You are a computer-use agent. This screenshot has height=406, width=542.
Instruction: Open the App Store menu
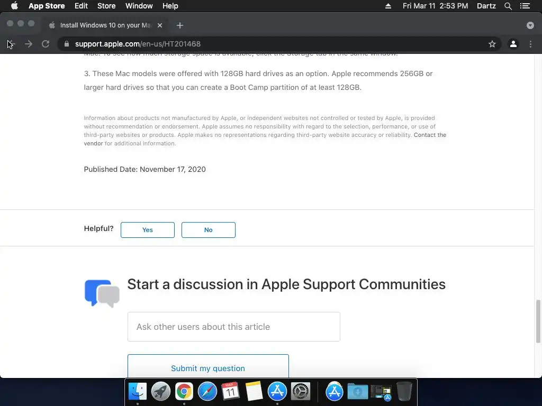pos(47,6)
